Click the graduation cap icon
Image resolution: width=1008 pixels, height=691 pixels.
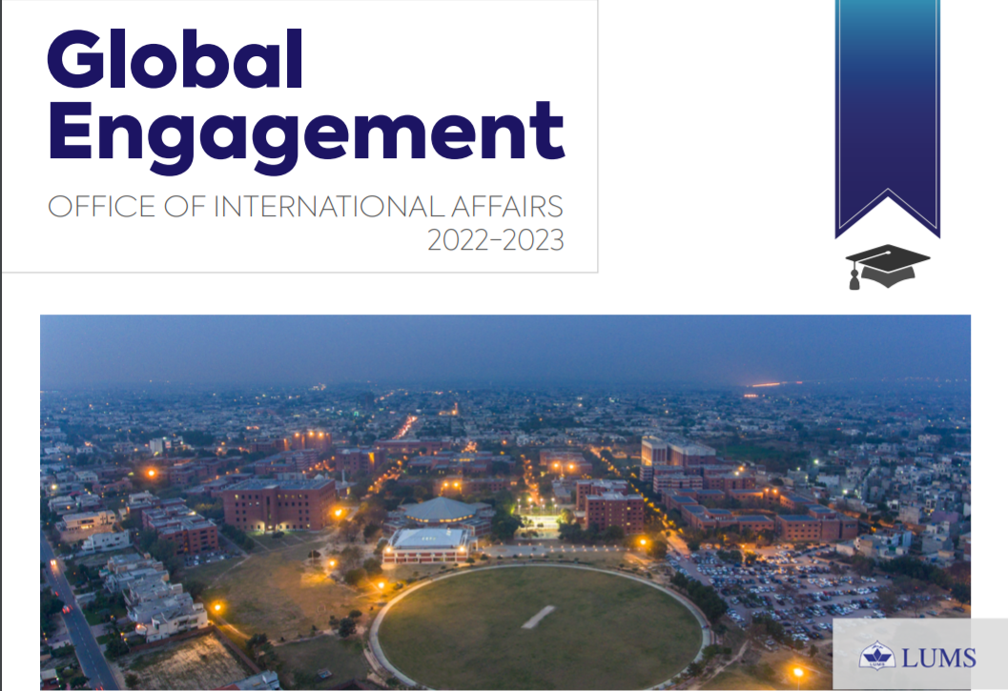coord(887,267)
